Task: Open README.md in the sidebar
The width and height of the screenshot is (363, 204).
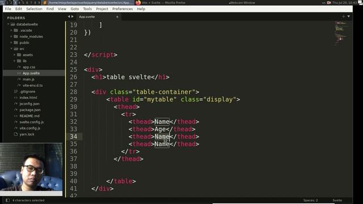Action: 29,116
